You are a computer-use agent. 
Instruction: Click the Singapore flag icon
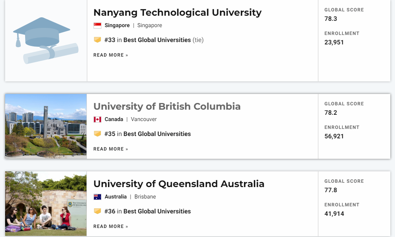pyautogui.click(x=97, y=26)
